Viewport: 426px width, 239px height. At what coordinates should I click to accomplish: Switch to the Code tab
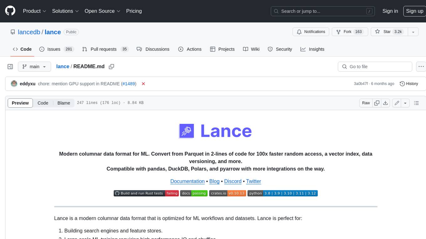pyautogui.click(x=22, y=49)
